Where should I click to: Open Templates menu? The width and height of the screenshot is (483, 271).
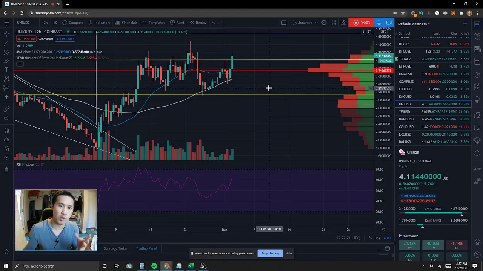(x=154, y=23)
